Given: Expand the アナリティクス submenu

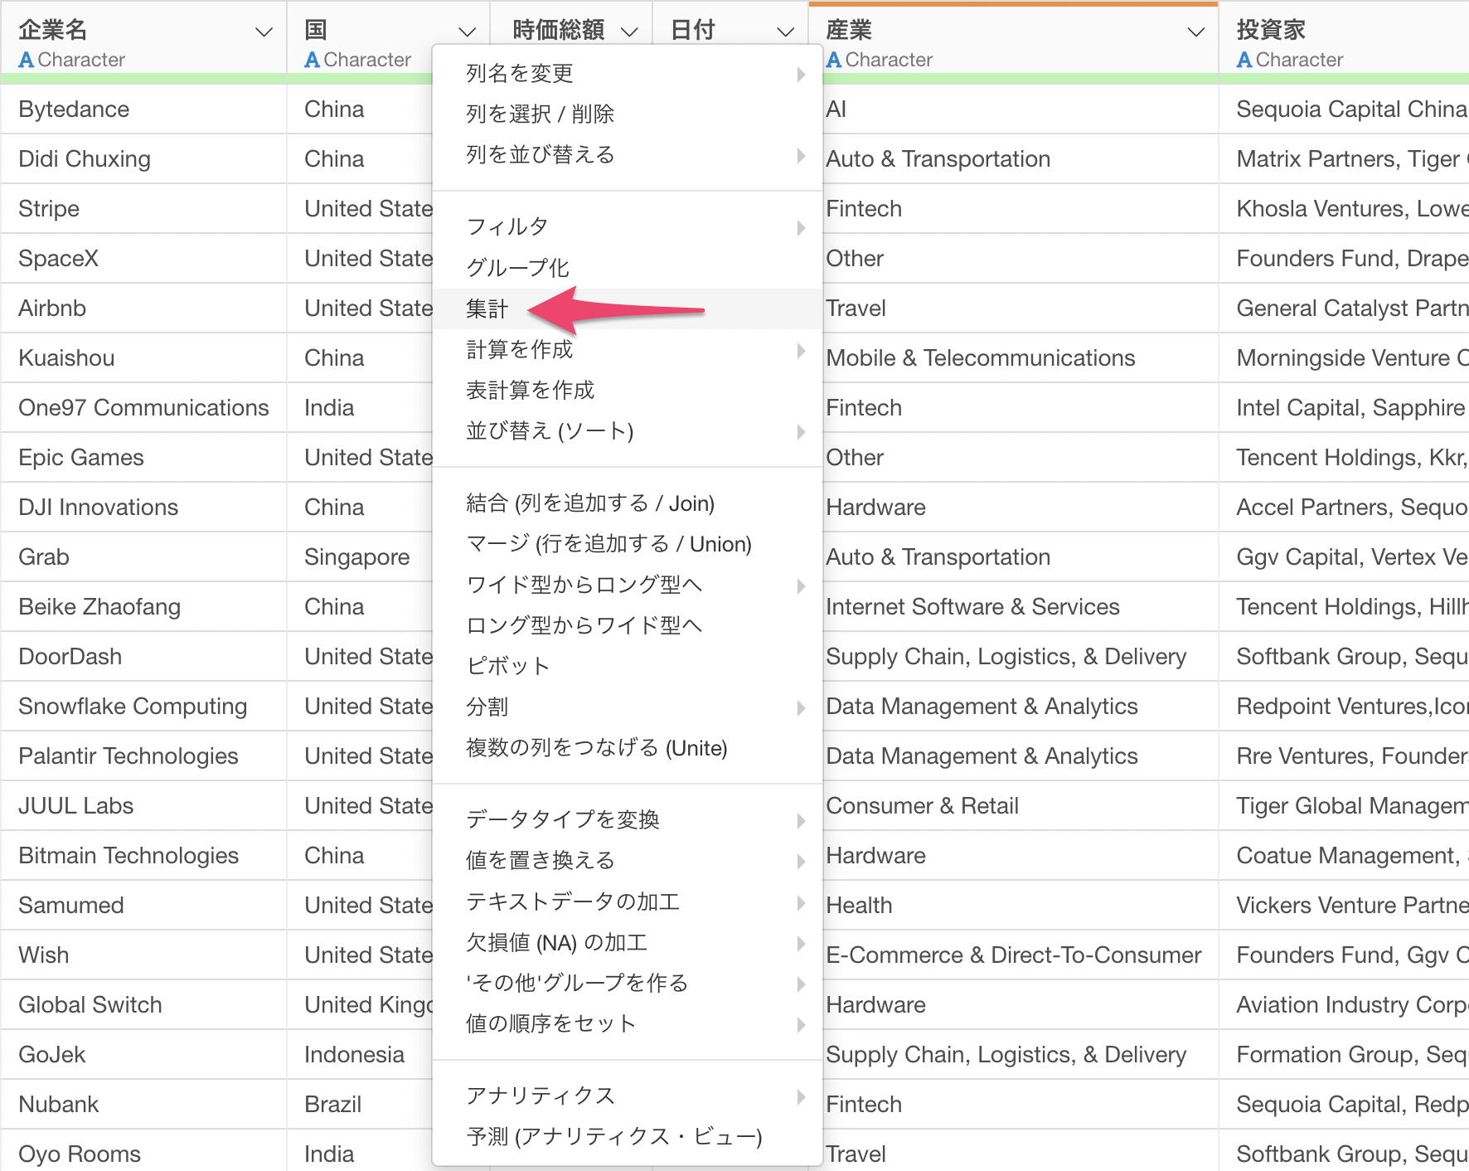Looking at the screenshot, I should coord(628,1096).
